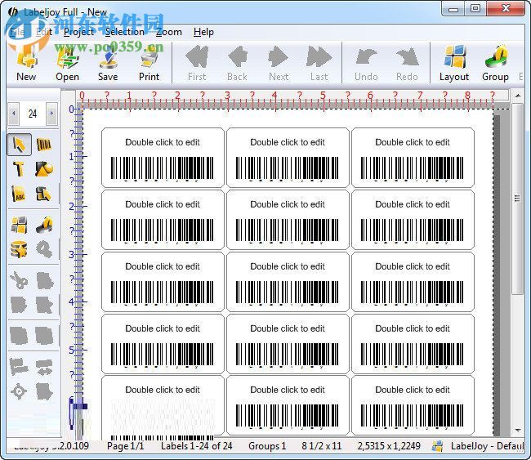Image resolution: width=531 pixels, height=460 pixels.
Task: Open an existing label file
Action: tap(67, 64)
